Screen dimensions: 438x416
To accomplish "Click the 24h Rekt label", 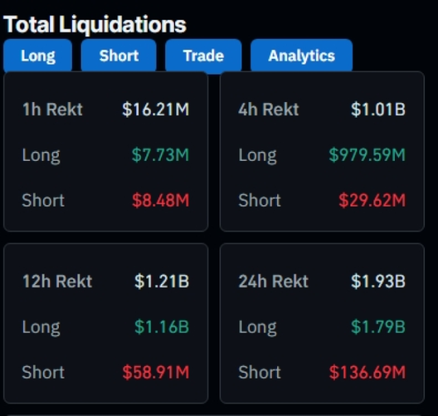I will pyautogui.click(x=273, y=281).
